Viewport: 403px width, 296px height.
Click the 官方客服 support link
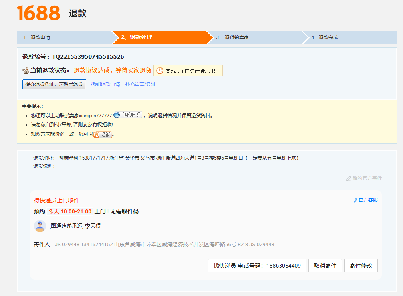point(368,200)
